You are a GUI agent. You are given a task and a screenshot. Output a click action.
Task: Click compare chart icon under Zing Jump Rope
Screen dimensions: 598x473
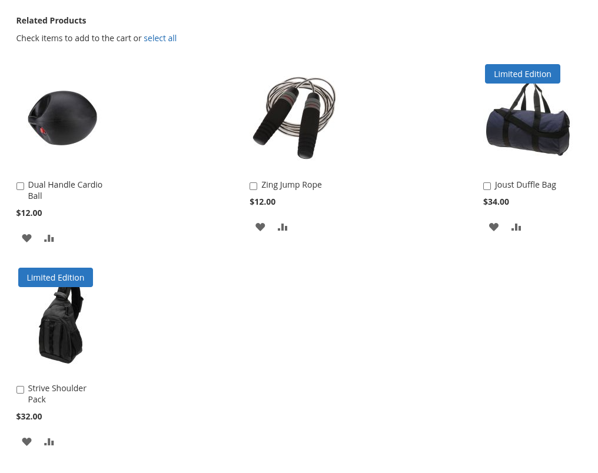[283, 227]
